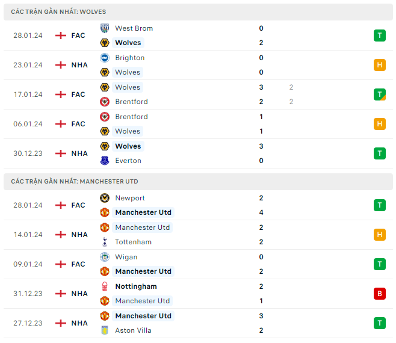The height and width of the screenshot is (343, 396).
Task: Click England flag on 28.01.24 Wolves match
Action: (x=60, y=36)
